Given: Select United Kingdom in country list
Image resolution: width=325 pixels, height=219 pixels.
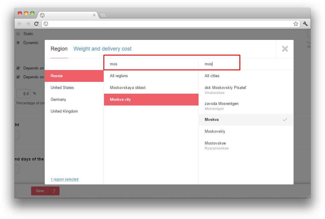Looking at the screenshot, I should pos(74,111).
